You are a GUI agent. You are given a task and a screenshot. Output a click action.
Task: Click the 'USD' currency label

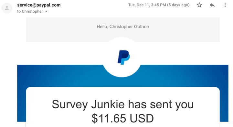(142, 118)
